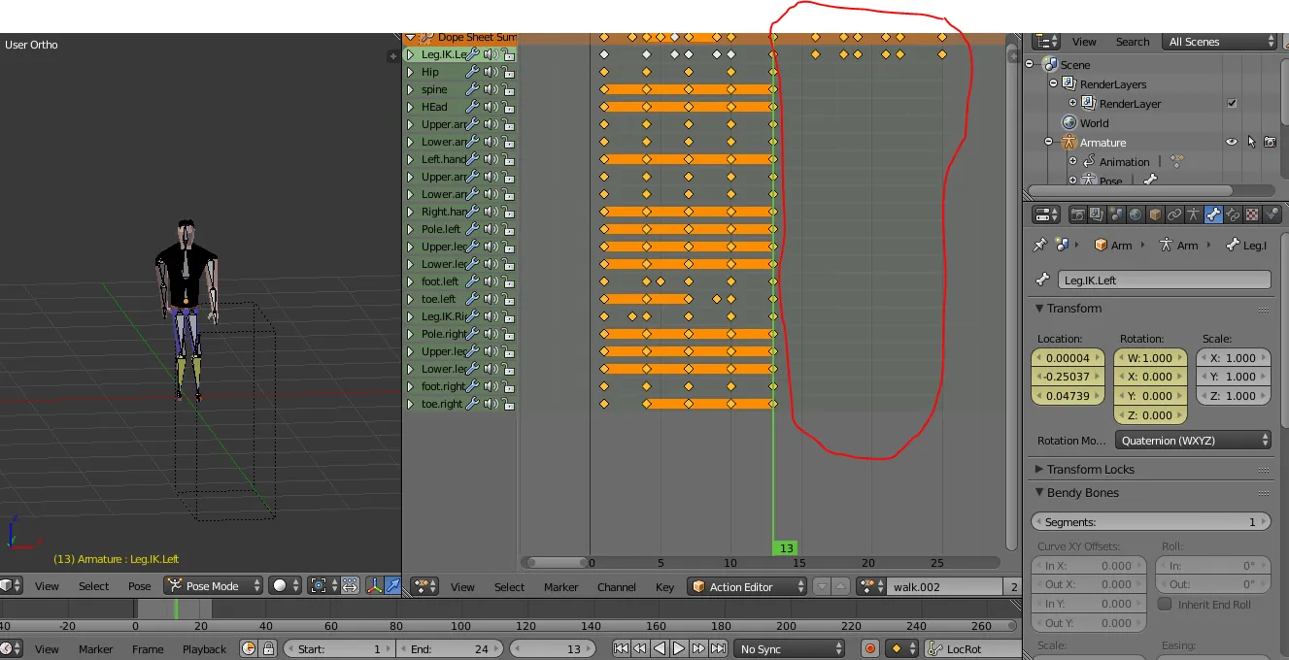
Task: Jump to the next keyframe
Action: point(698,649)
